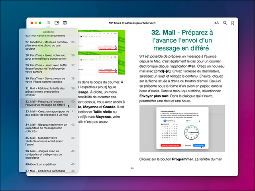The image size is (255, 191).
Task: Click the heading 32. Mail Préparez à l'avance
Action: pyautogui.click(x=182, y=40)
